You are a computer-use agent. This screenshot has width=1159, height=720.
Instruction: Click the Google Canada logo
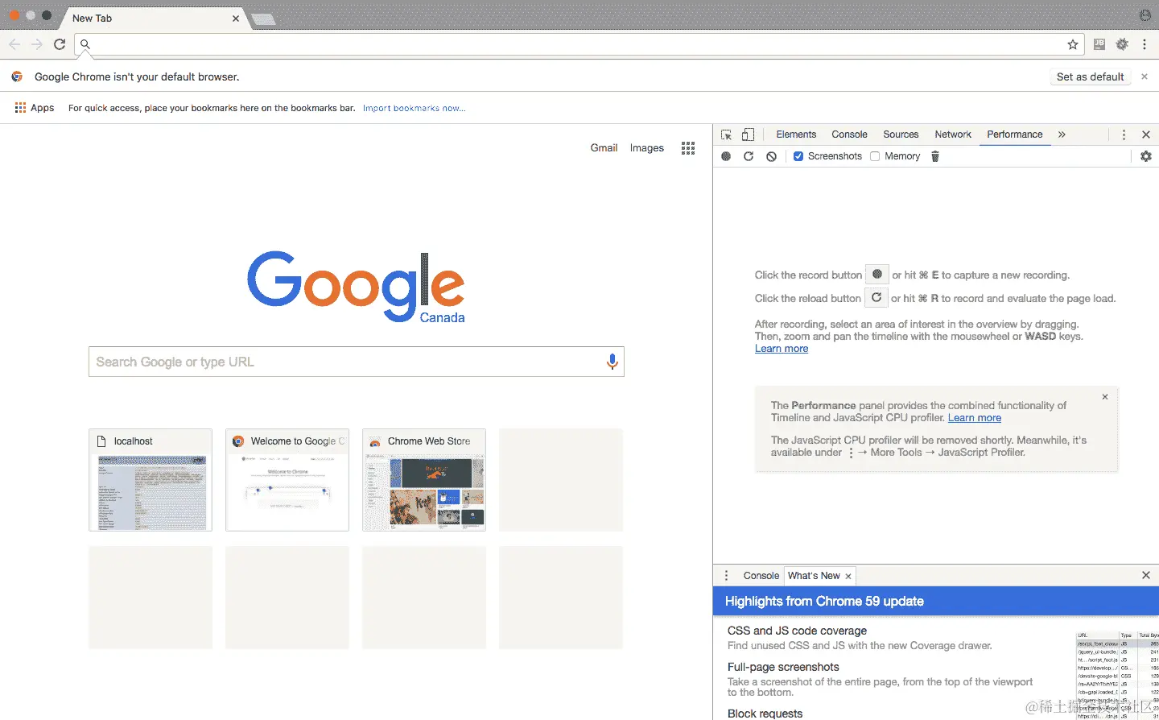[356, 287]
